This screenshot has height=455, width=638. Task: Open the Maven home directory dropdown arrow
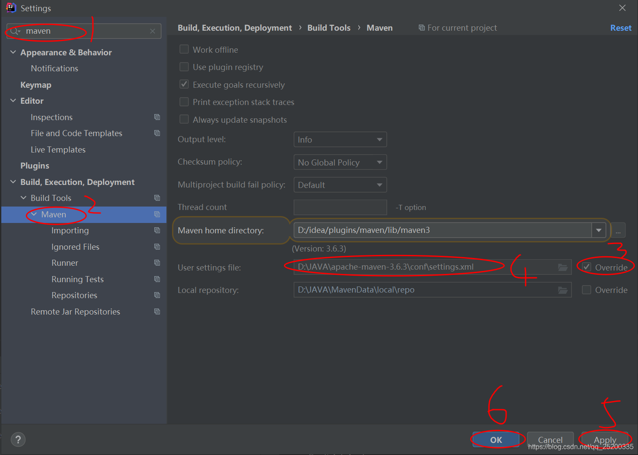[599, 230]
